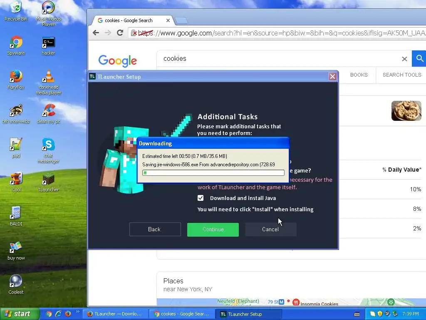Image resolution: width=426 pixels, height=320 pixels.
Task: Expand quick launch overflow chevron
Action: click(x=77, y=312)
